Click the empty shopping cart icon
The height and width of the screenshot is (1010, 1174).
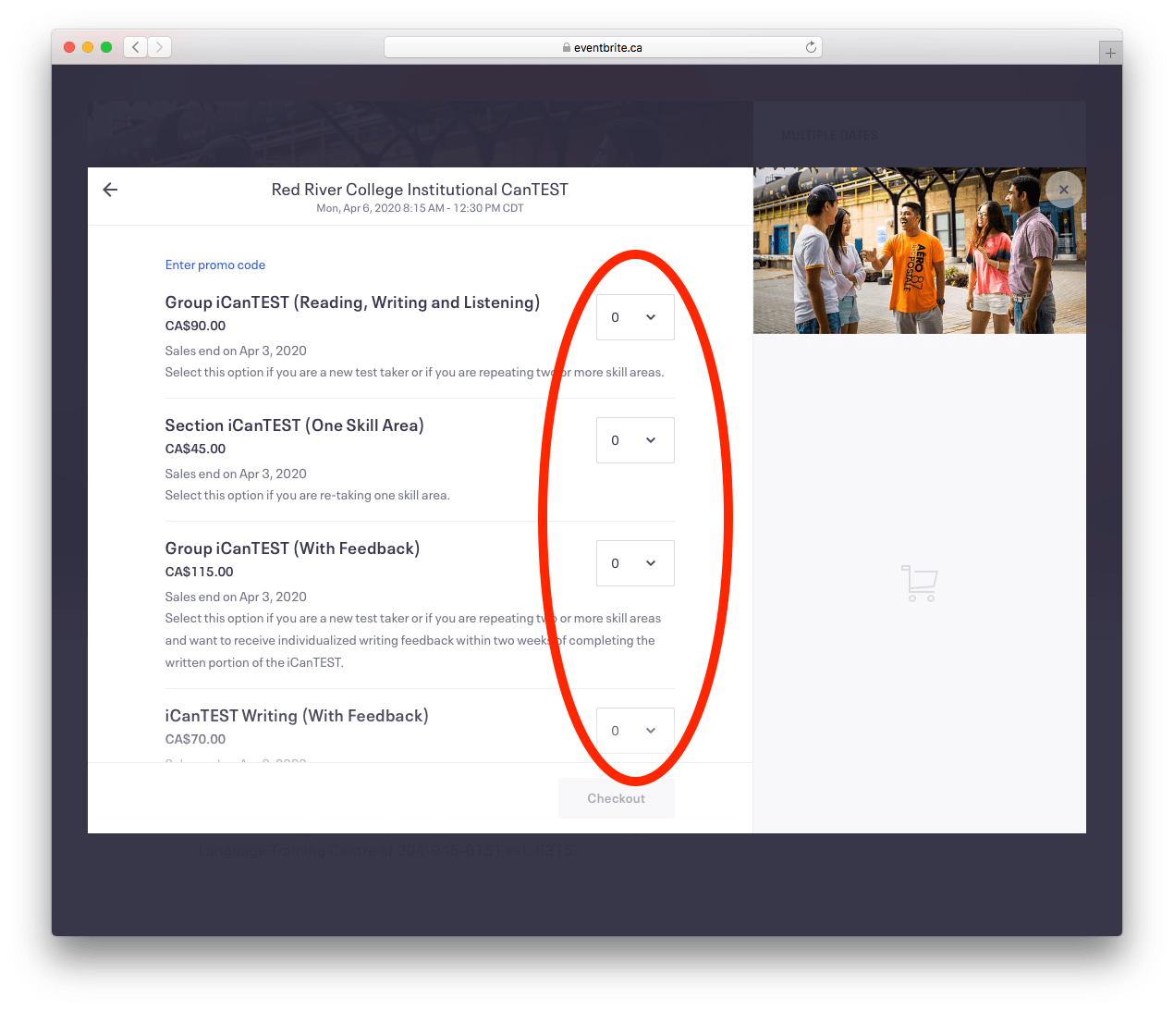(919, 584)
